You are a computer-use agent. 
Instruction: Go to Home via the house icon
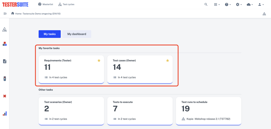[13, 13]
